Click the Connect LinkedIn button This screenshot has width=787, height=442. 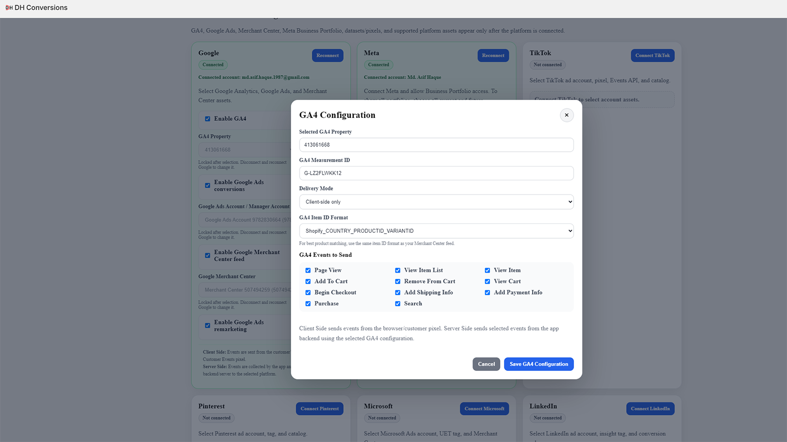point(650,409)
